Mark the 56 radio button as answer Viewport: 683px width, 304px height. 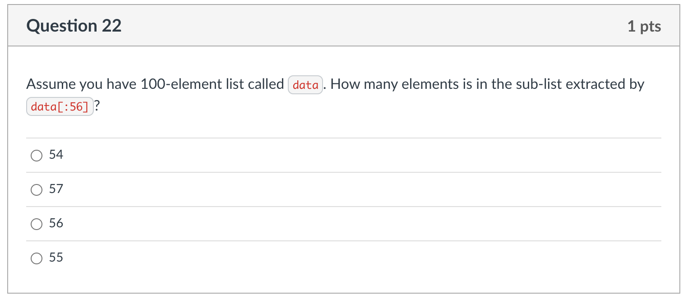coord(36,224)
